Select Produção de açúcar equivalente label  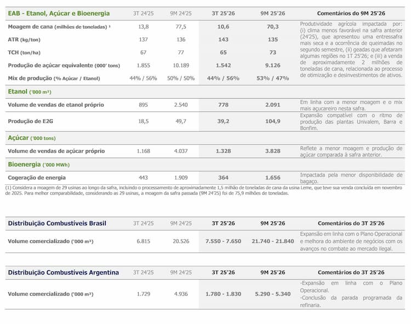[64, 65]
